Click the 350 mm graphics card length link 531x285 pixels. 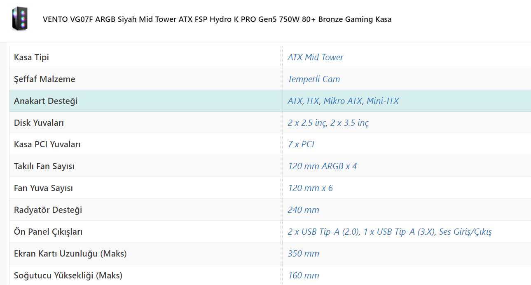coord(303,254)
